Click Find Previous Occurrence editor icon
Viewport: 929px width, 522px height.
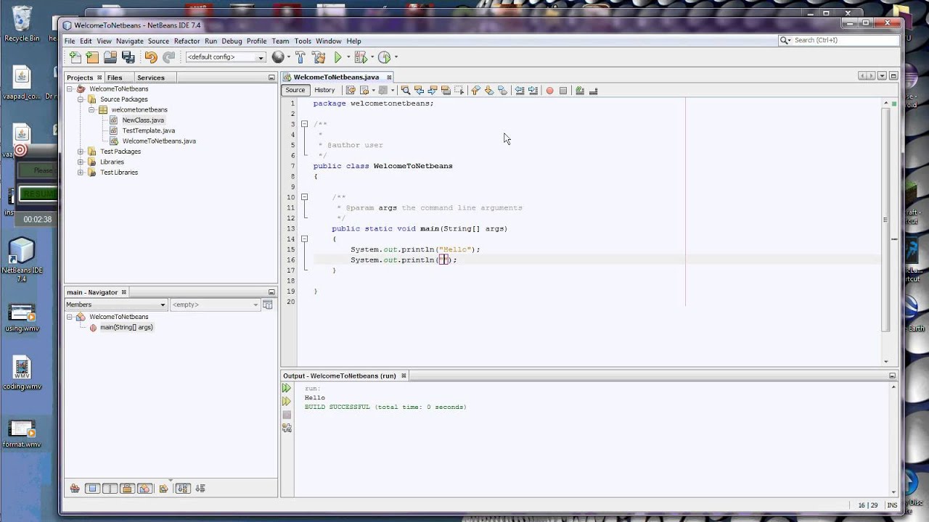click(x=419, y=91)
